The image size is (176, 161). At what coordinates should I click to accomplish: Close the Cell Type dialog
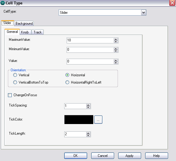[172, 3]
